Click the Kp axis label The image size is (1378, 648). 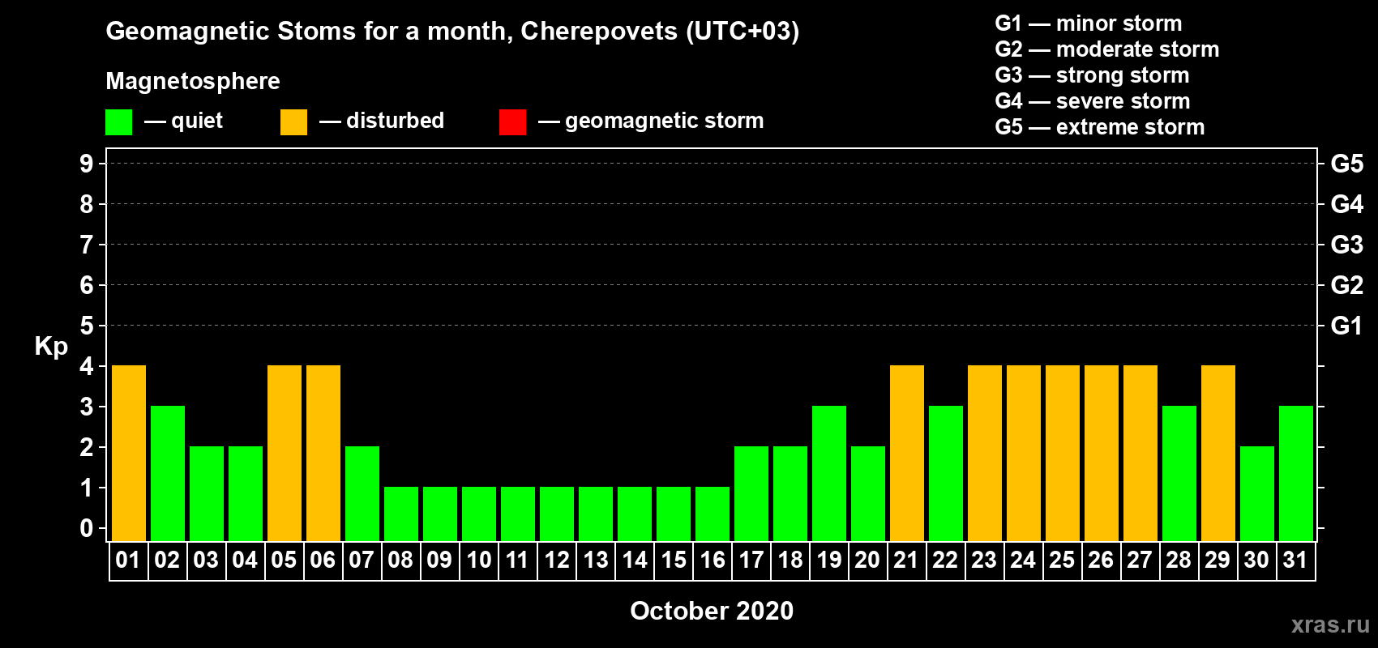[x=51, y=347]
